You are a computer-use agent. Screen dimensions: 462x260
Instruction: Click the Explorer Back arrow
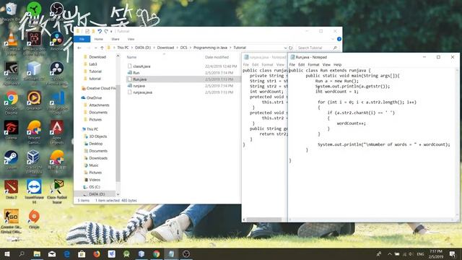pos(79,48)
